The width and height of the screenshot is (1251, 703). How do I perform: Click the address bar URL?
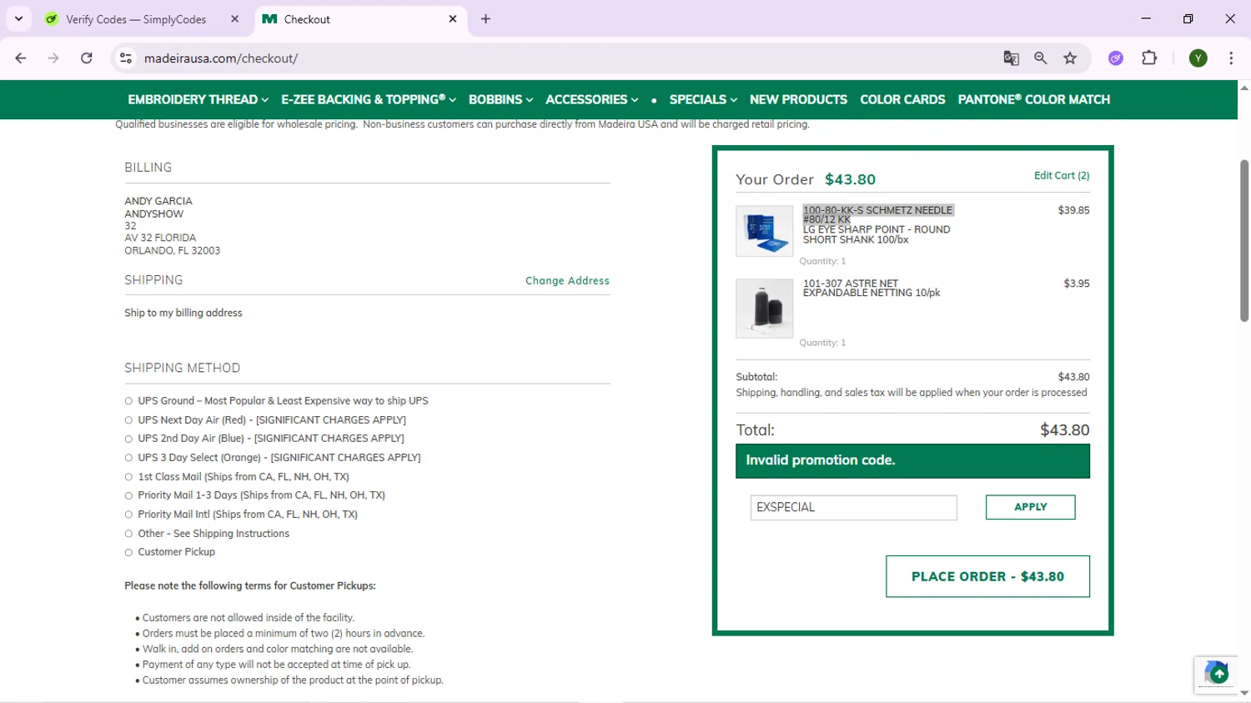click(221, 58)
